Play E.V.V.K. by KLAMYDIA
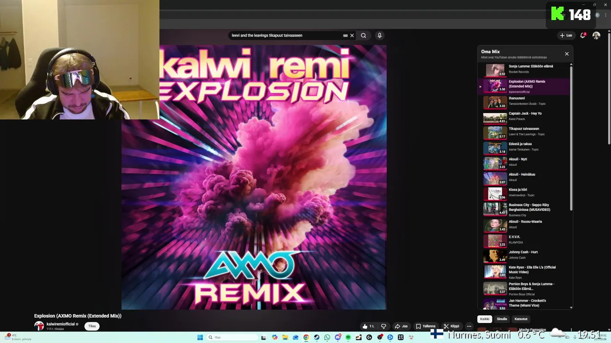 [x=524, y=240]
